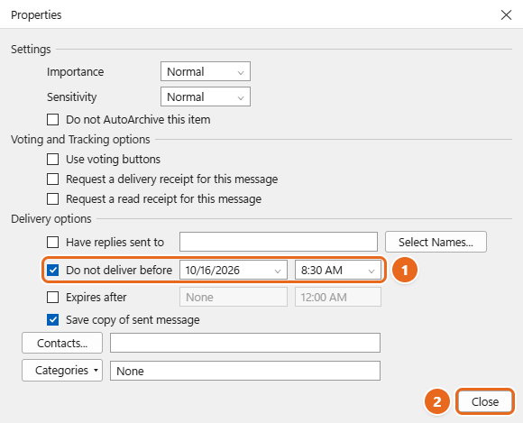Click the Contacts button
Screen dimensions: 523x423
pyautogui.click(x=62, y=343)
